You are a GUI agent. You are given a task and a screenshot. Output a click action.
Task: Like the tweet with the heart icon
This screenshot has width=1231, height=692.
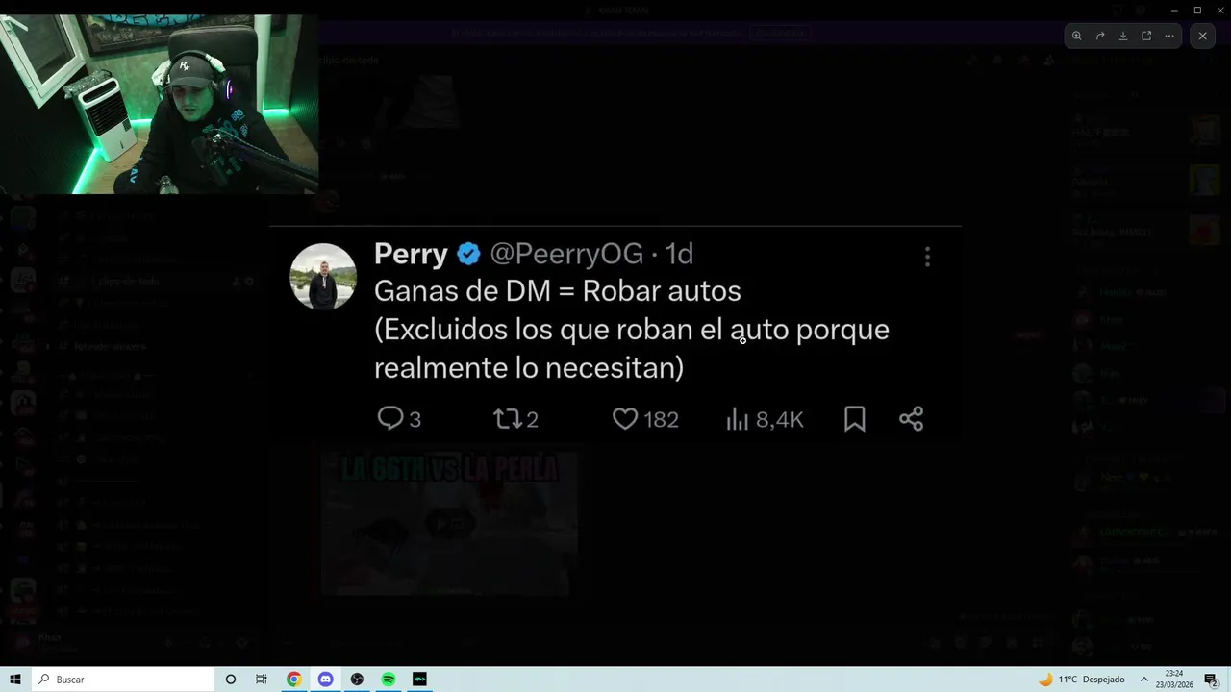[625, 419]
